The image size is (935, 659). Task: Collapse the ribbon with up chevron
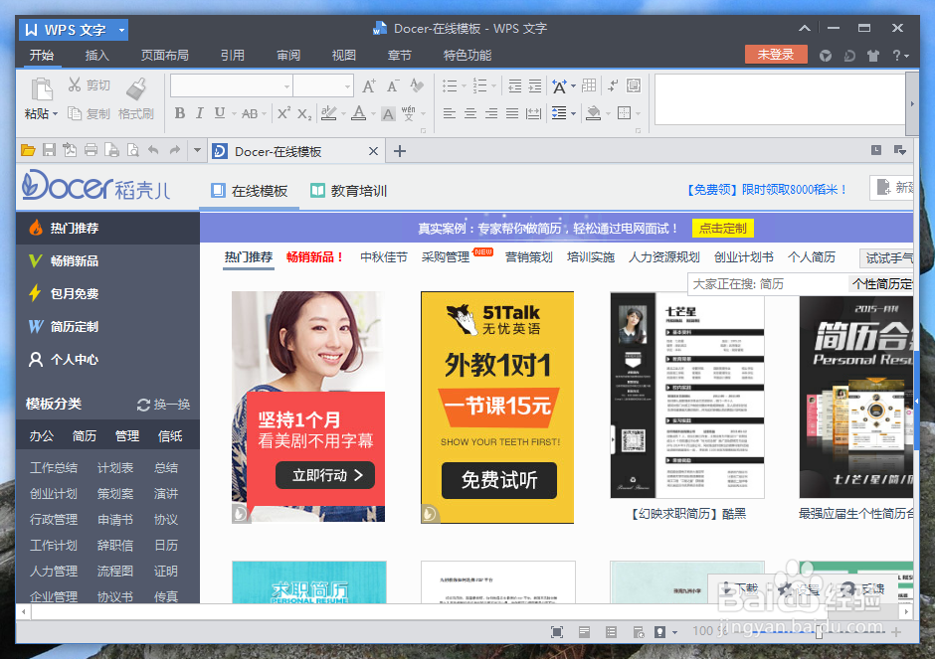click(805, 28)
